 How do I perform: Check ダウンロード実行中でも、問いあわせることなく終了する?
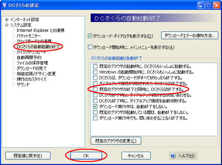point(95,118)
